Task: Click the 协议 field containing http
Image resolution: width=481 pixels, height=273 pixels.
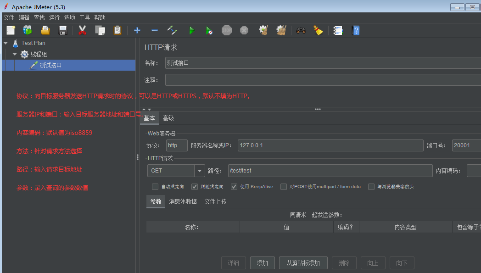Action: coord(177,145)
